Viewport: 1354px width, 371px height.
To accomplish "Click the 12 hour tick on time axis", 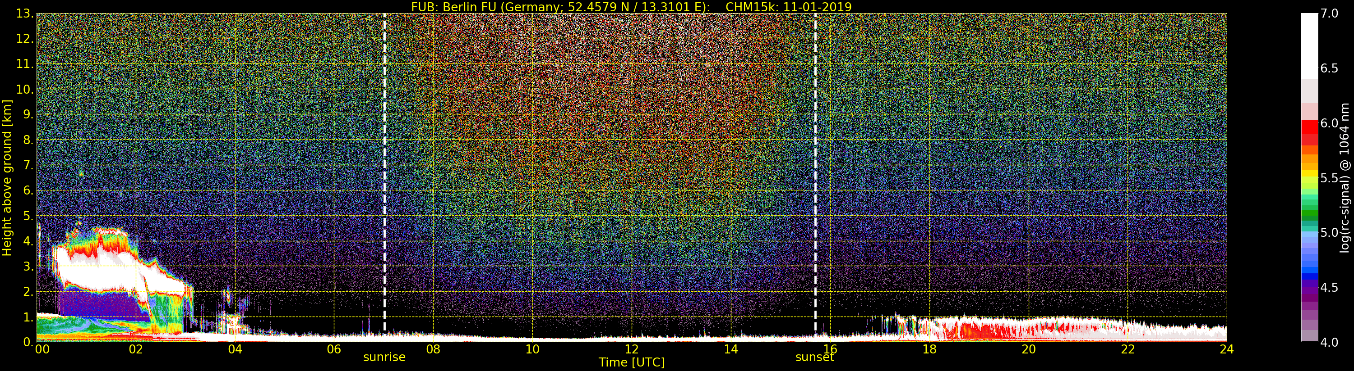I will click(x=631, y=349).
